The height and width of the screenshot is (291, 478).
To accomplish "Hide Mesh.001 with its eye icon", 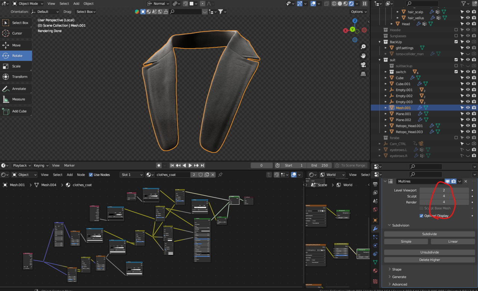I will click(x=468, y=108).
